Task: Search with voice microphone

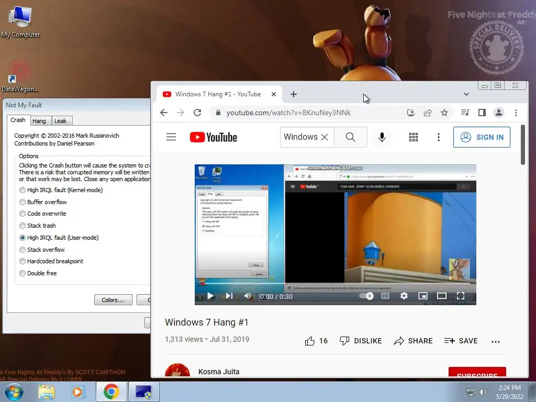Action: pos(382,137)
